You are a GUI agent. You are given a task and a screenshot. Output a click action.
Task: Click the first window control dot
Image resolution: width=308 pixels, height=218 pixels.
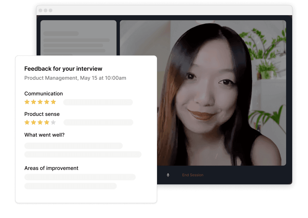pos(40,10)
